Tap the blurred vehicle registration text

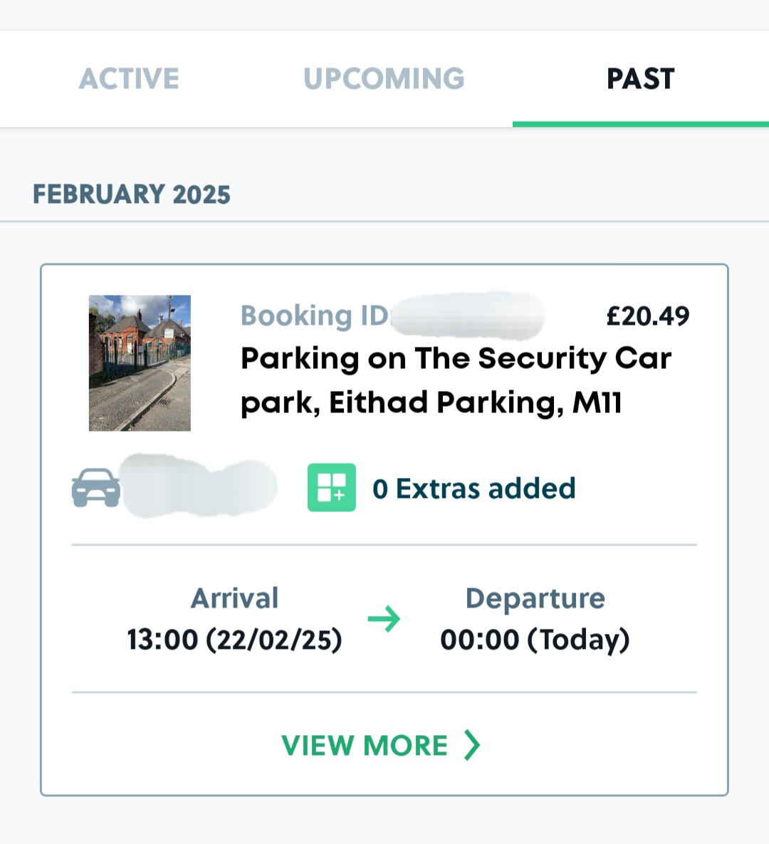[x=199, y=488]
